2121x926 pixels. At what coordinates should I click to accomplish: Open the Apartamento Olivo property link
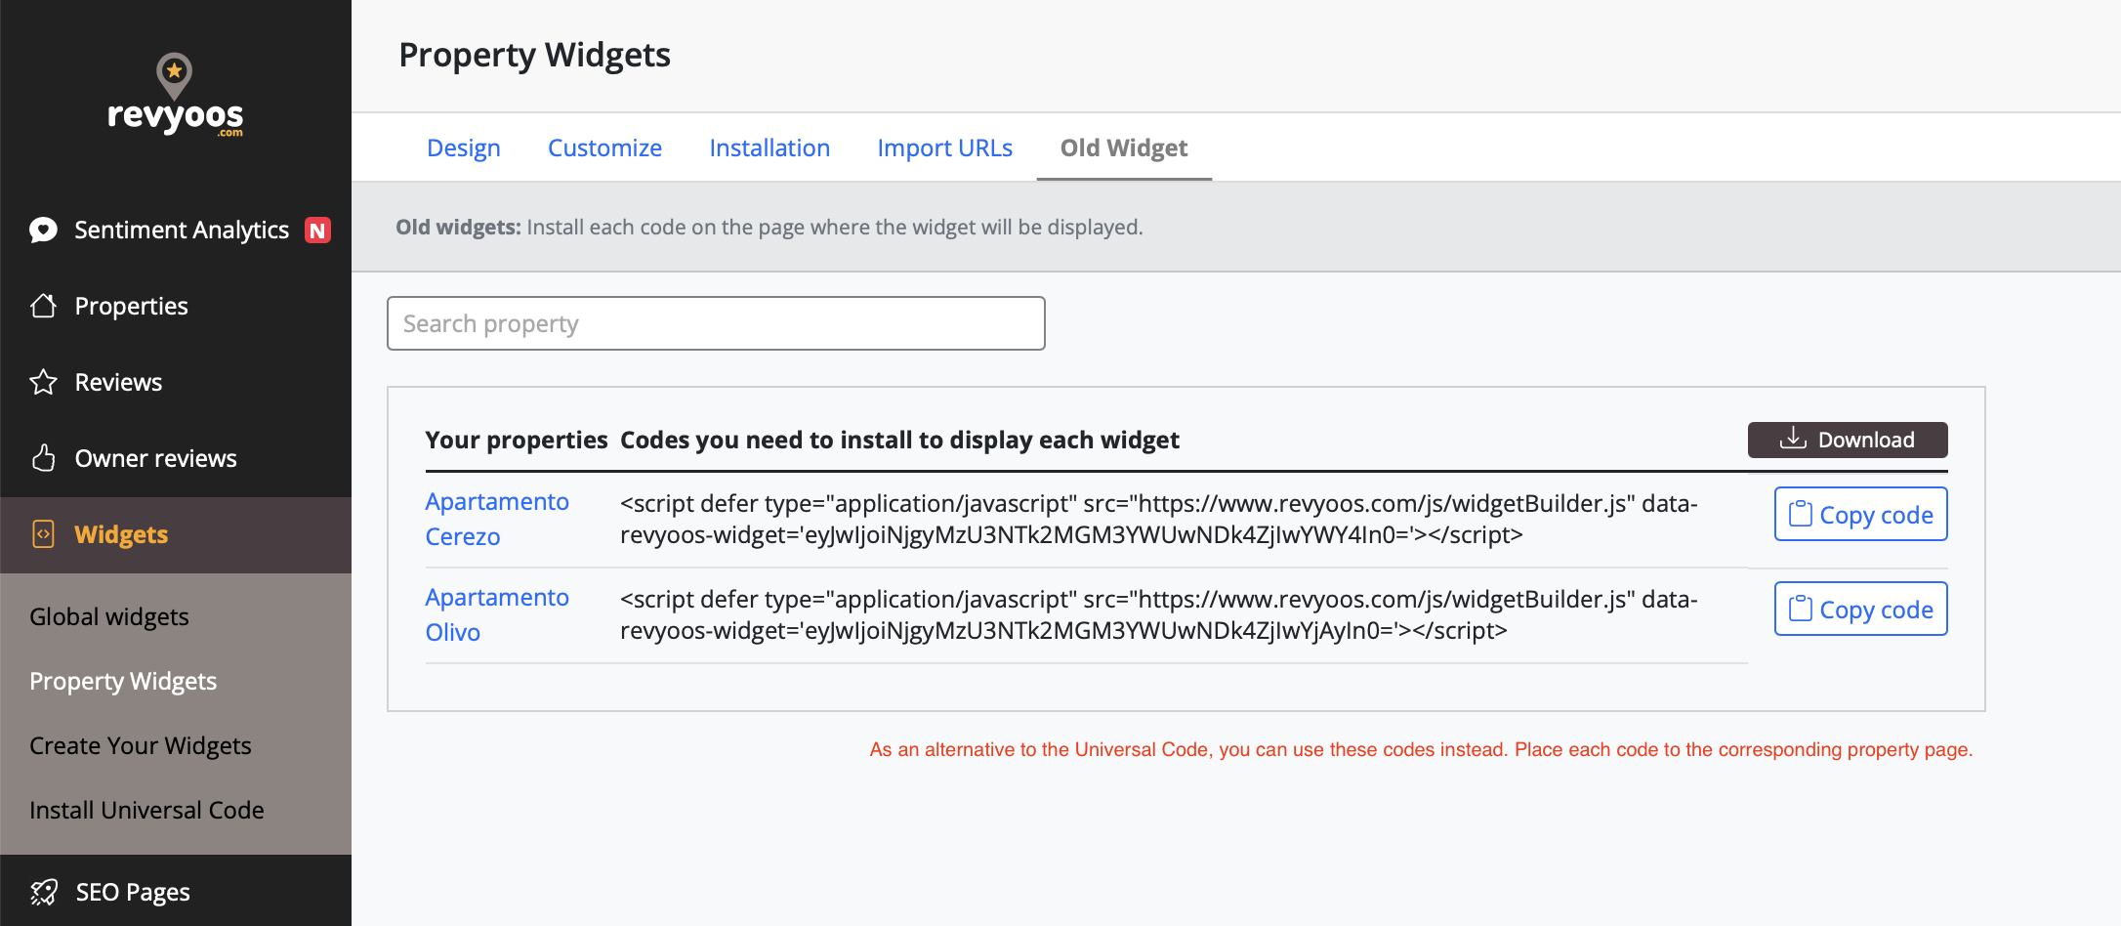pyautogui.click(x=497, y=614)
